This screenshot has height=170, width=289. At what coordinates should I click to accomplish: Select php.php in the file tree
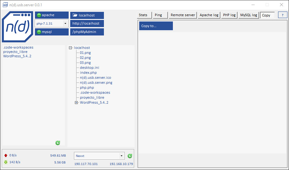click(87, 87)
